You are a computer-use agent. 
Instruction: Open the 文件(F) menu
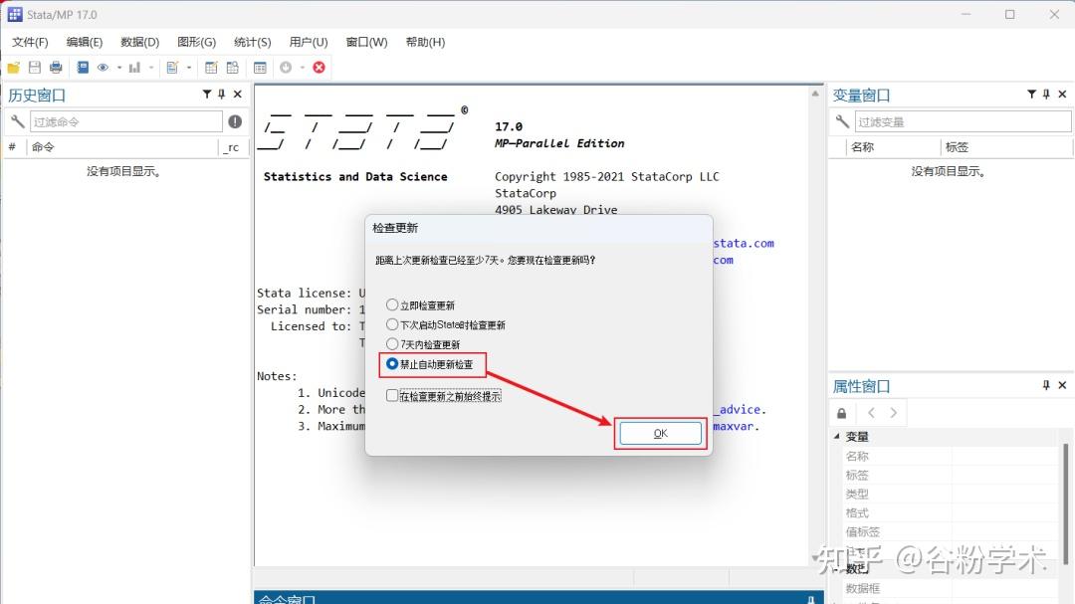[x=29, y=42]
